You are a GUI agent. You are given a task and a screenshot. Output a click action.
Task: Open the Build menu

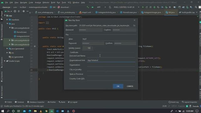pos(53,3)
